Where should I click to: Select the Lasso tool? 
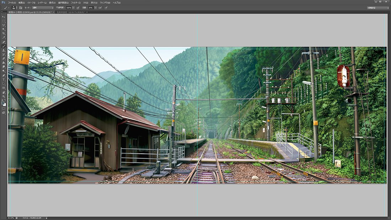(x=4, y=25)
